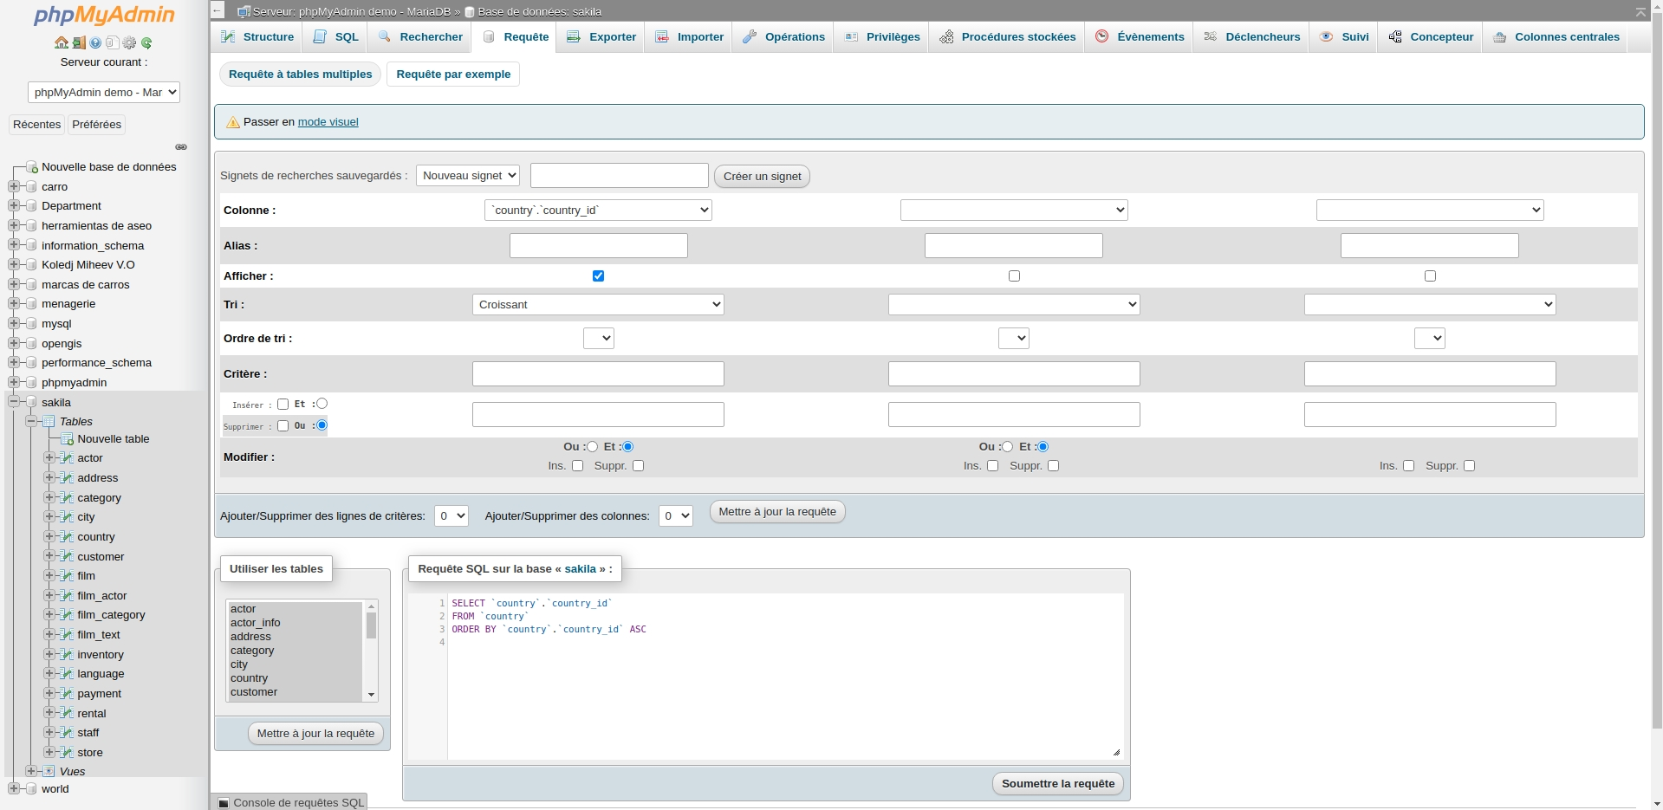Viewport: 1663px width, 810px height.
Task: Switch to the Opérations tab
Action: click(783, 36)
